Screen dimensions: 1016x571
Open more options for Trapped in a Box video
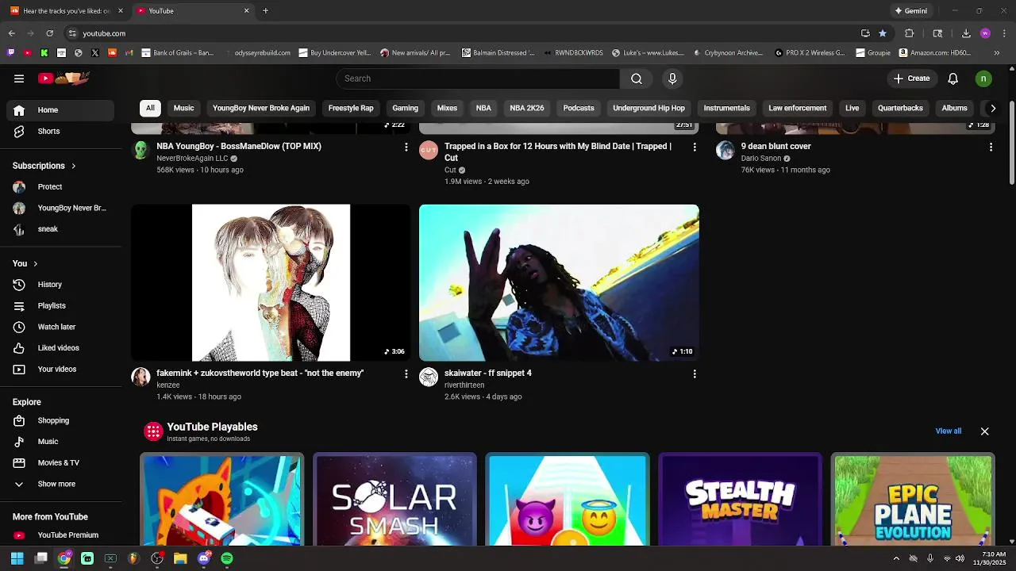coord(695,148)
